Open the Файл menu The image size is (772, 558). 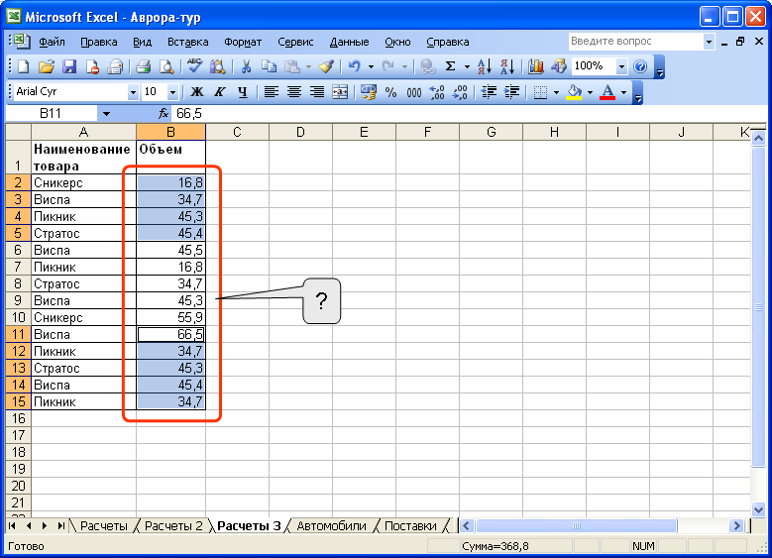click(52, 42)
